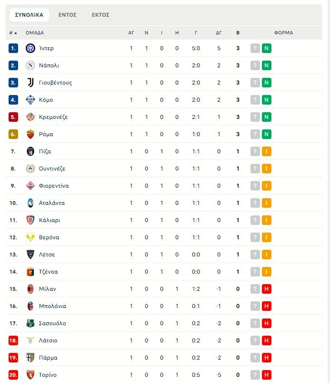Open the Αταλάντα team link
This screenshot has height=383, width=330.
click(x=52, y=203)
